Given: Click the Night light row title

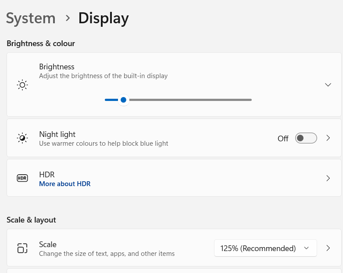Looking at the screenshot, I should [x=57, y=134].
